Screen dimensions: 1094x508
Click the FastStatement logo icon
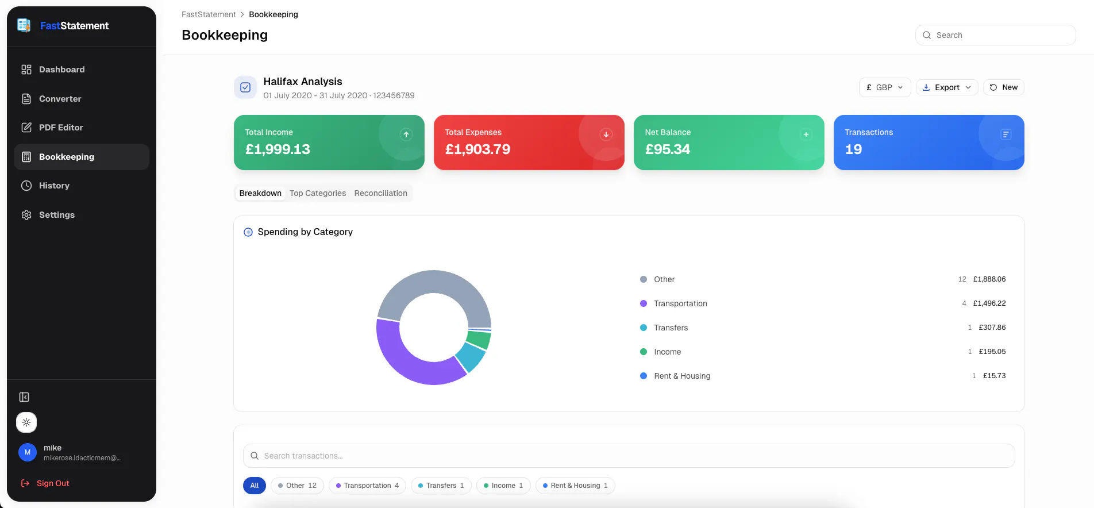click(24, 25)
